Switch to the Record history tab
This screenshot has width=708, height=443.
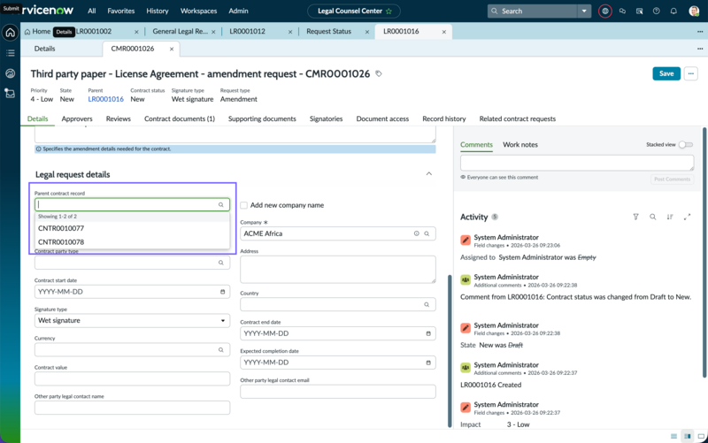point(444,118)
